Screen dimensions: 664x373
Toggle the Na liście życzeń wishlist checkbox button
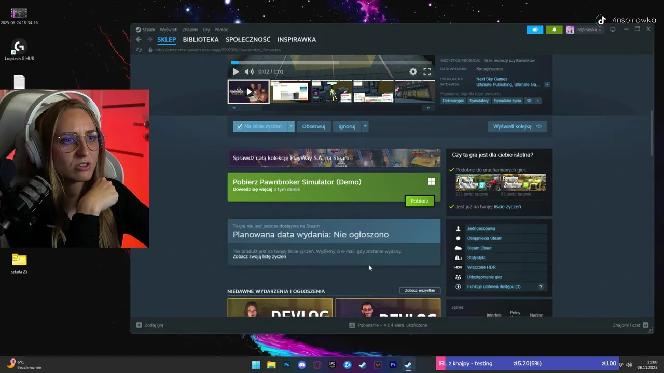click(x=260, y=126)
